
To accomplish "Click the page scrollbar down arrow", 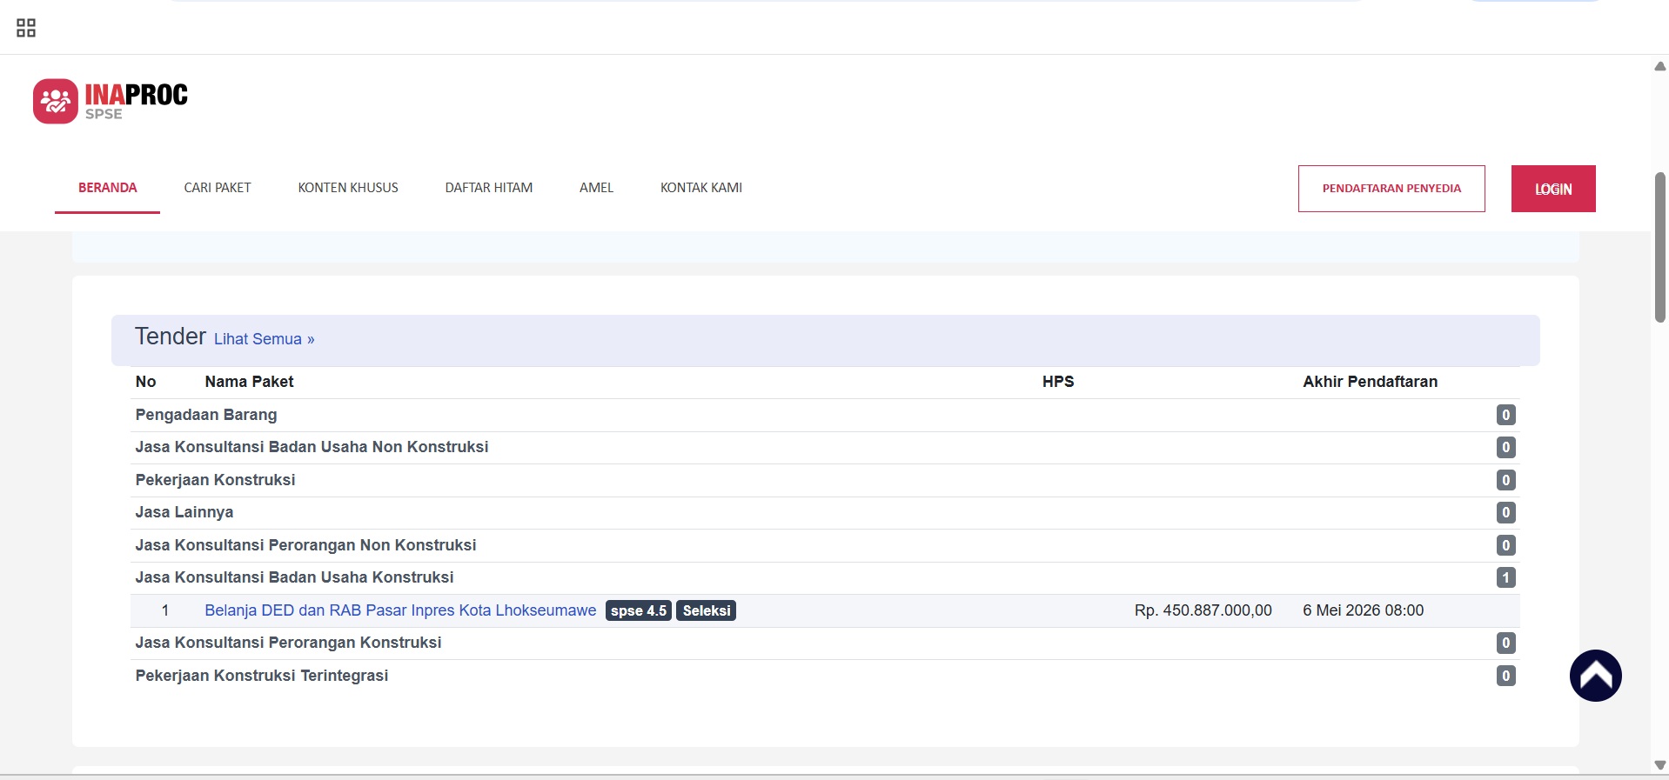I will pos(1659,765).
